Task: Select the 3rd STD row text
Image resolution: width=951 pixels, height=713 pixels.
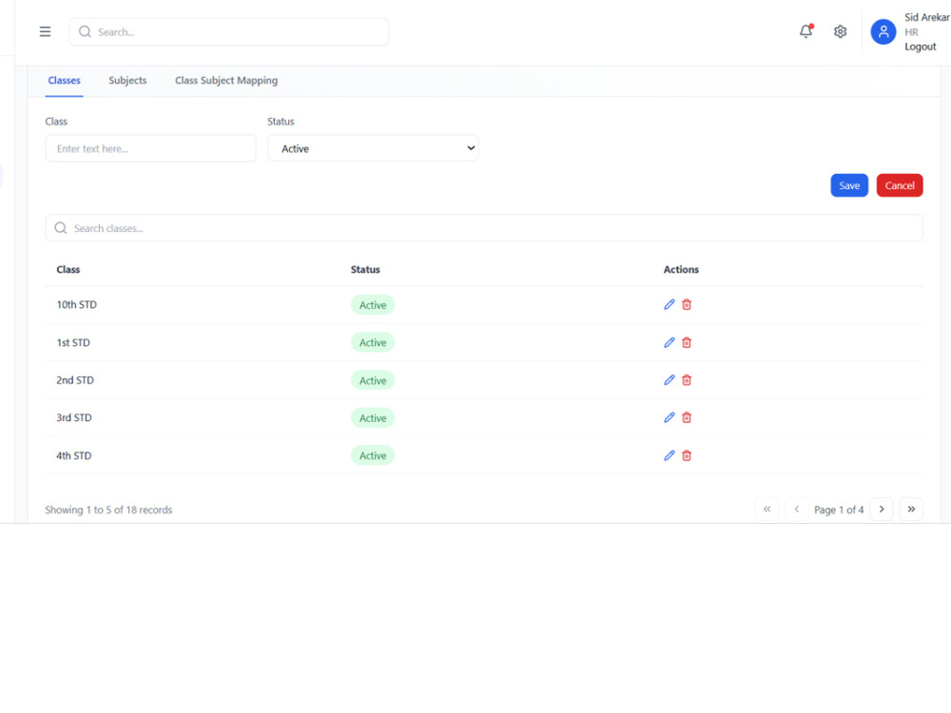Action: click(x=74, y=417)
